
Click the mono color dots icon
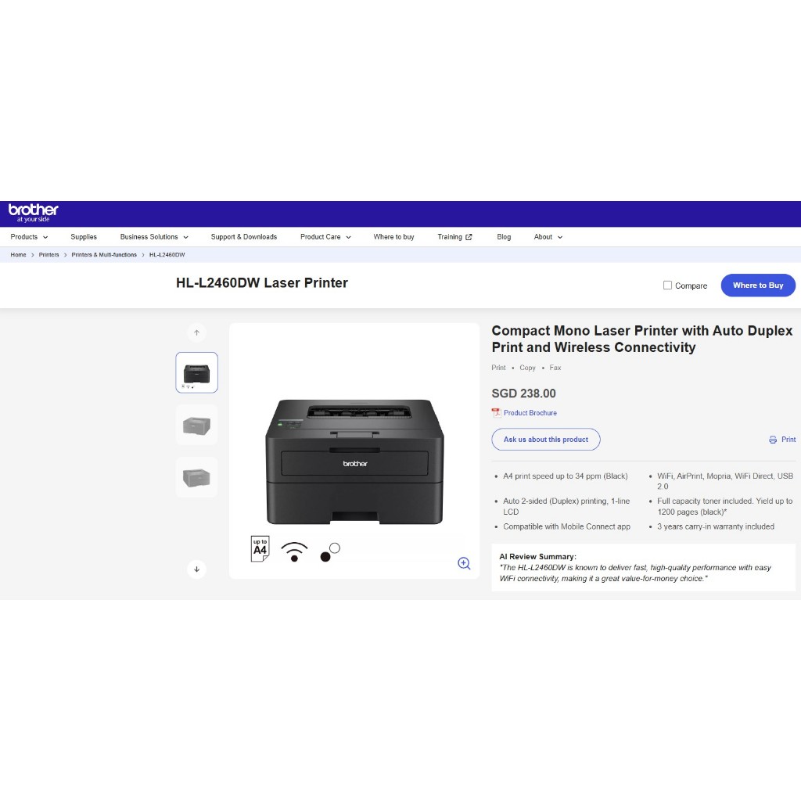tap(330, 551)
